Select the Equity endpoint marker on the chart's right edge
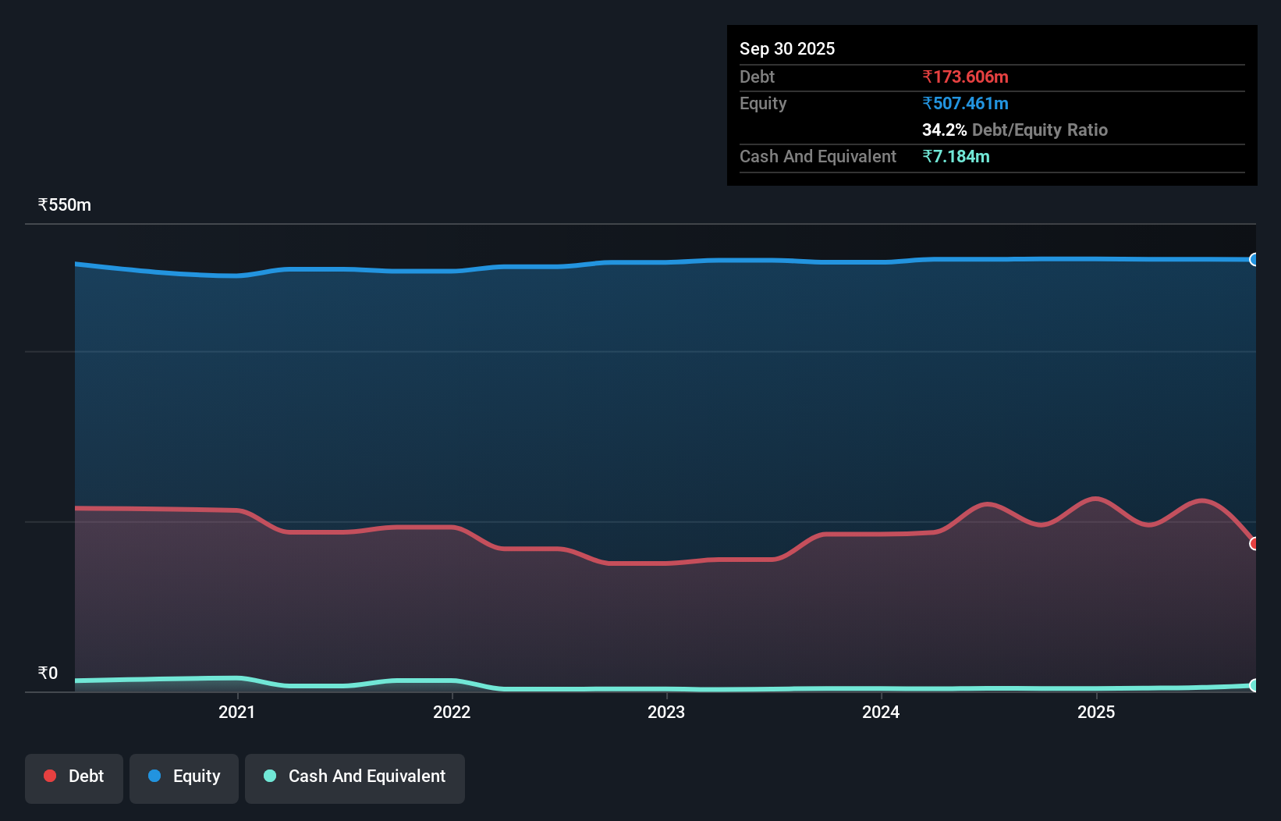The image size is (1281, 821). click(x=1254, y=259)
